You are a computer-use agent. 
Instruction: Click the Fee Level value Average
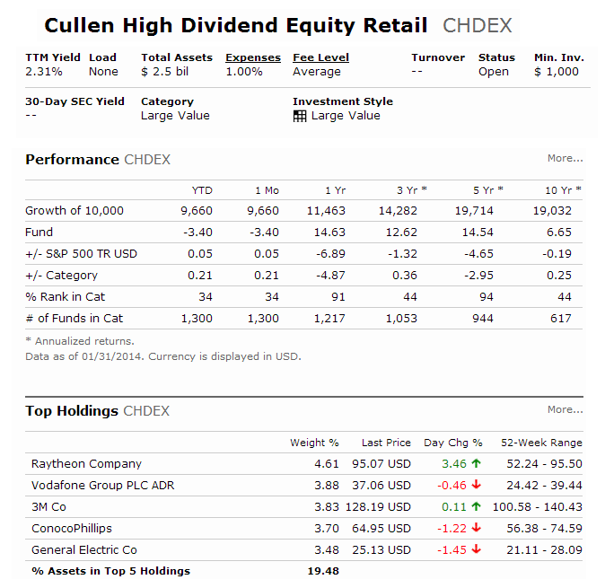pos(317,72)
